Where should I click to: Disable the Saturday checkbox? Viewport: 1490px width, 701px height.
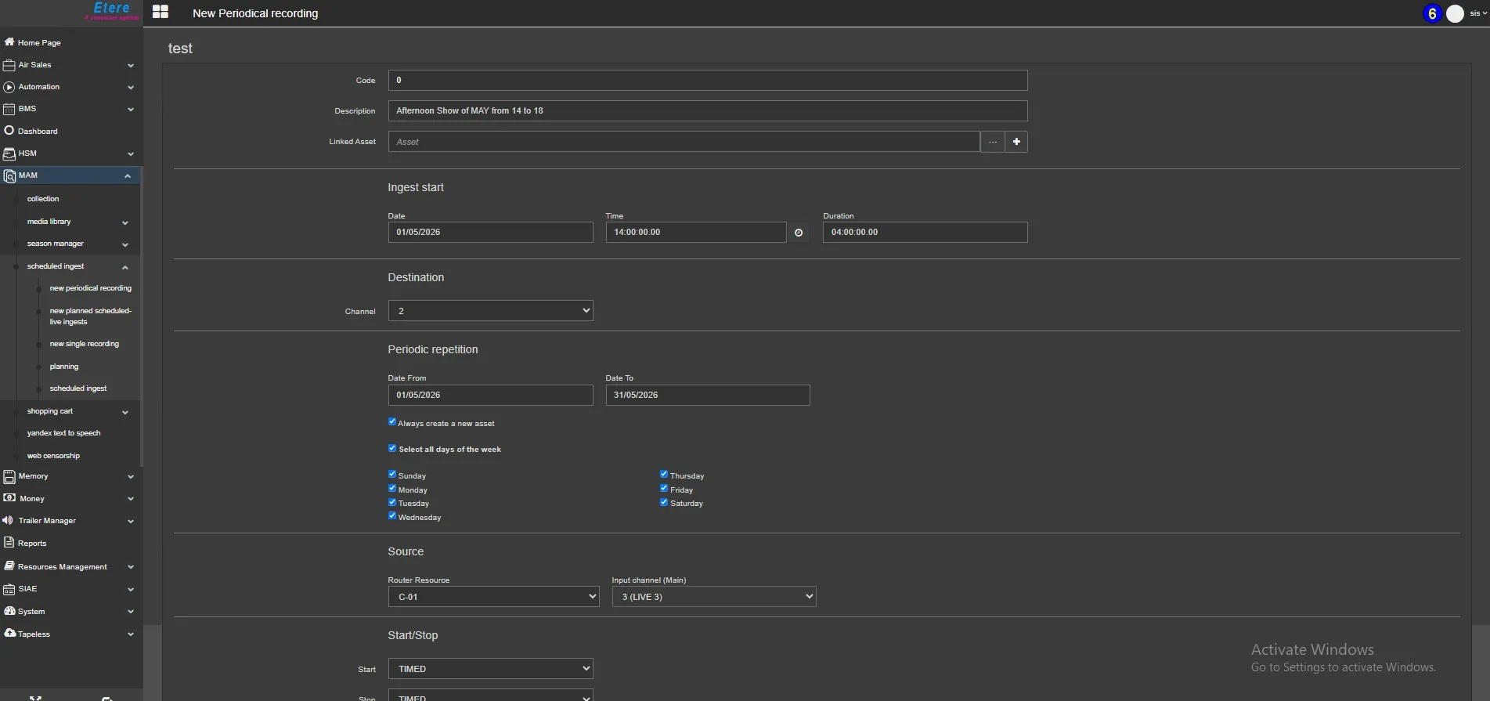click(x=664, y=502)
